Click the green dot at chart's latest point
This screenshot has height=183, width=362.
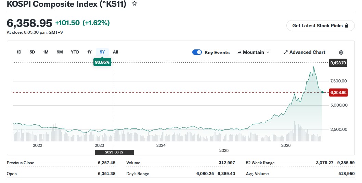tap(323, 92)
